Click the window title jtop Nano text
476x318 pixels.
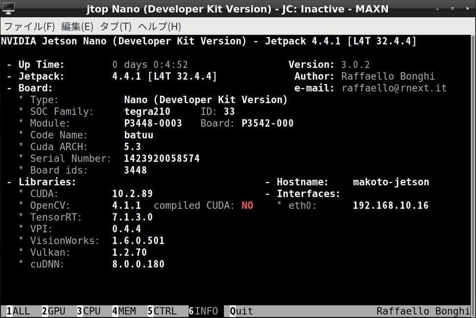click(237, 9)
